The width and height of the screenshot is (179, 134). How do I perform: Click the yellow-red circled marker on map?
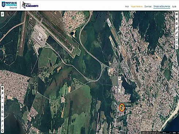click(x=122, y=107)
